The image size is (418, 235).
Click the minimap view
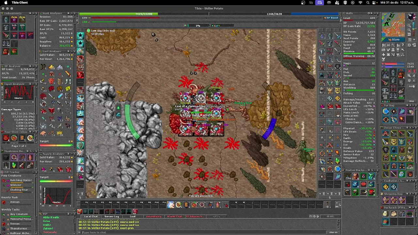coord(394,25)
